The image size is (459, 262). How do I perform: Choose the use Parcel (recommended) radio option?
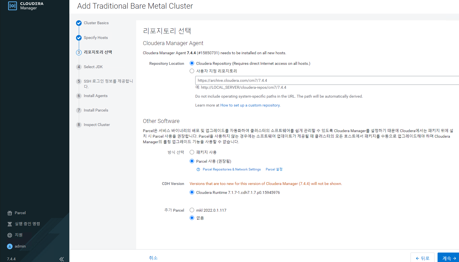pyautogui.click(x=192, y=161)
